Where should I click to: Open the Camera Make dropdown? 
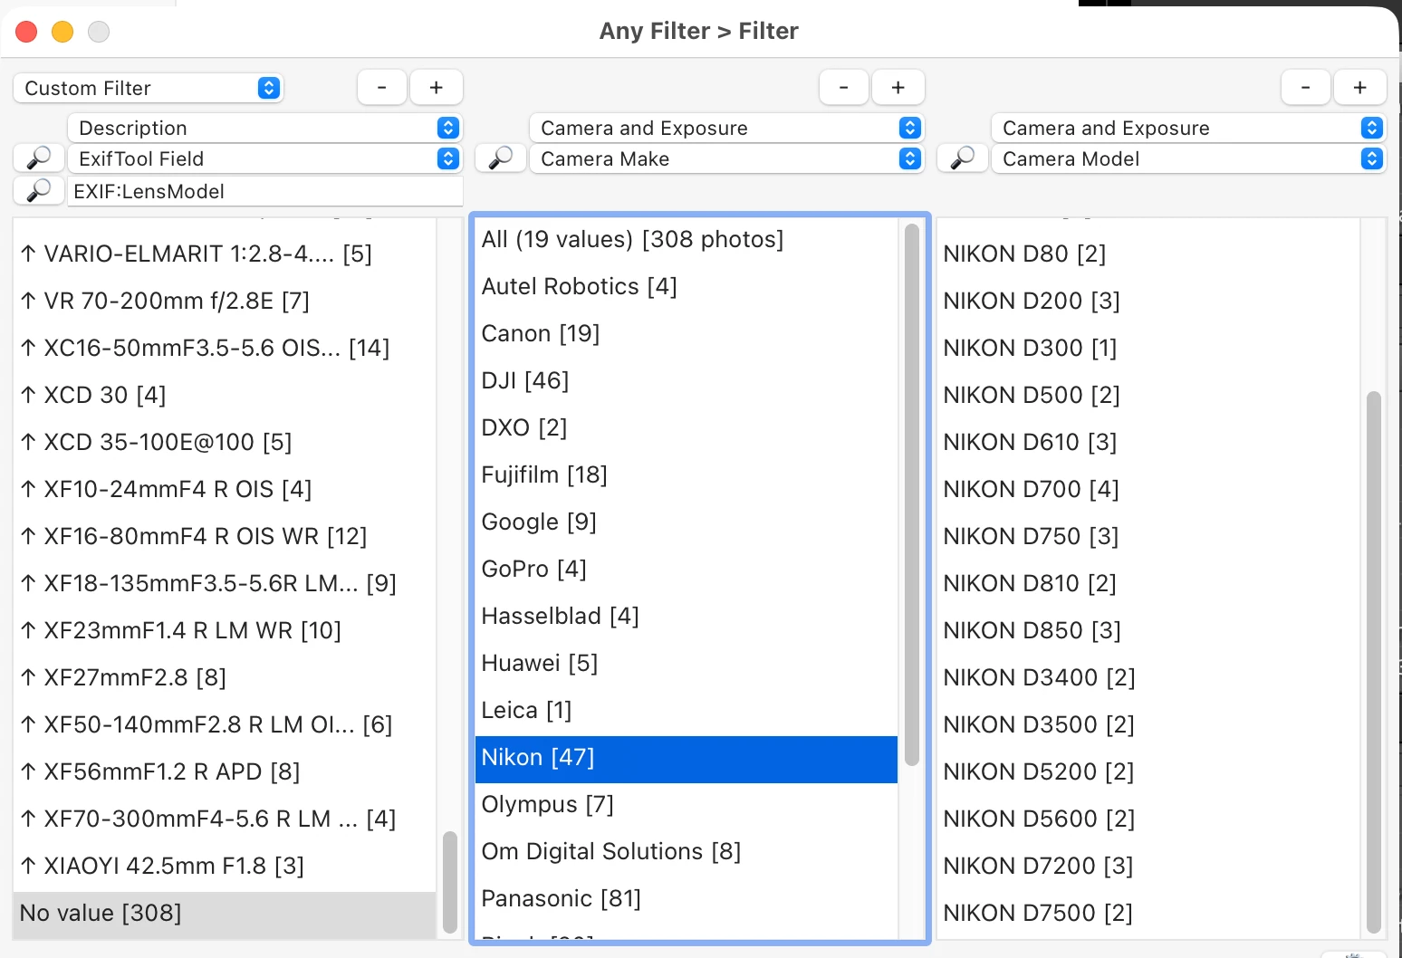(726, 158)
